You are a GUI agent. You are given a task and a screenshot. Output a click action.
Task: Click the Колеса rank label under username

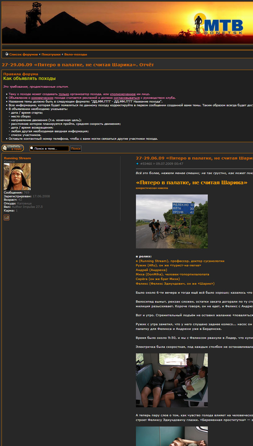[9, 161]
